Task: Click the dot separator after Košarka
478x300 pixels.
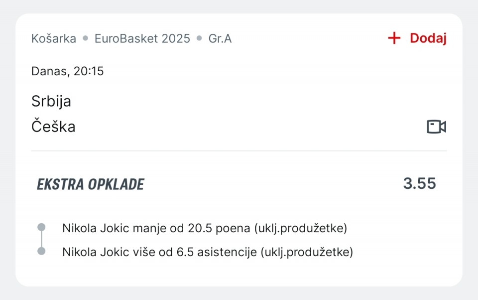Action: pyautogui.click(x=86, y=38)
